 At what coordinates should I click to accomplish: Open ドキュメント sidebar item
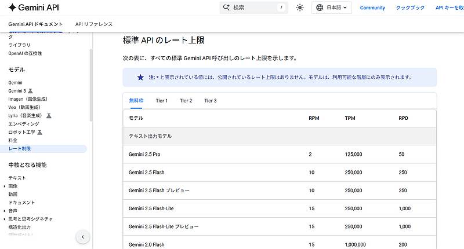coord(21,203)
